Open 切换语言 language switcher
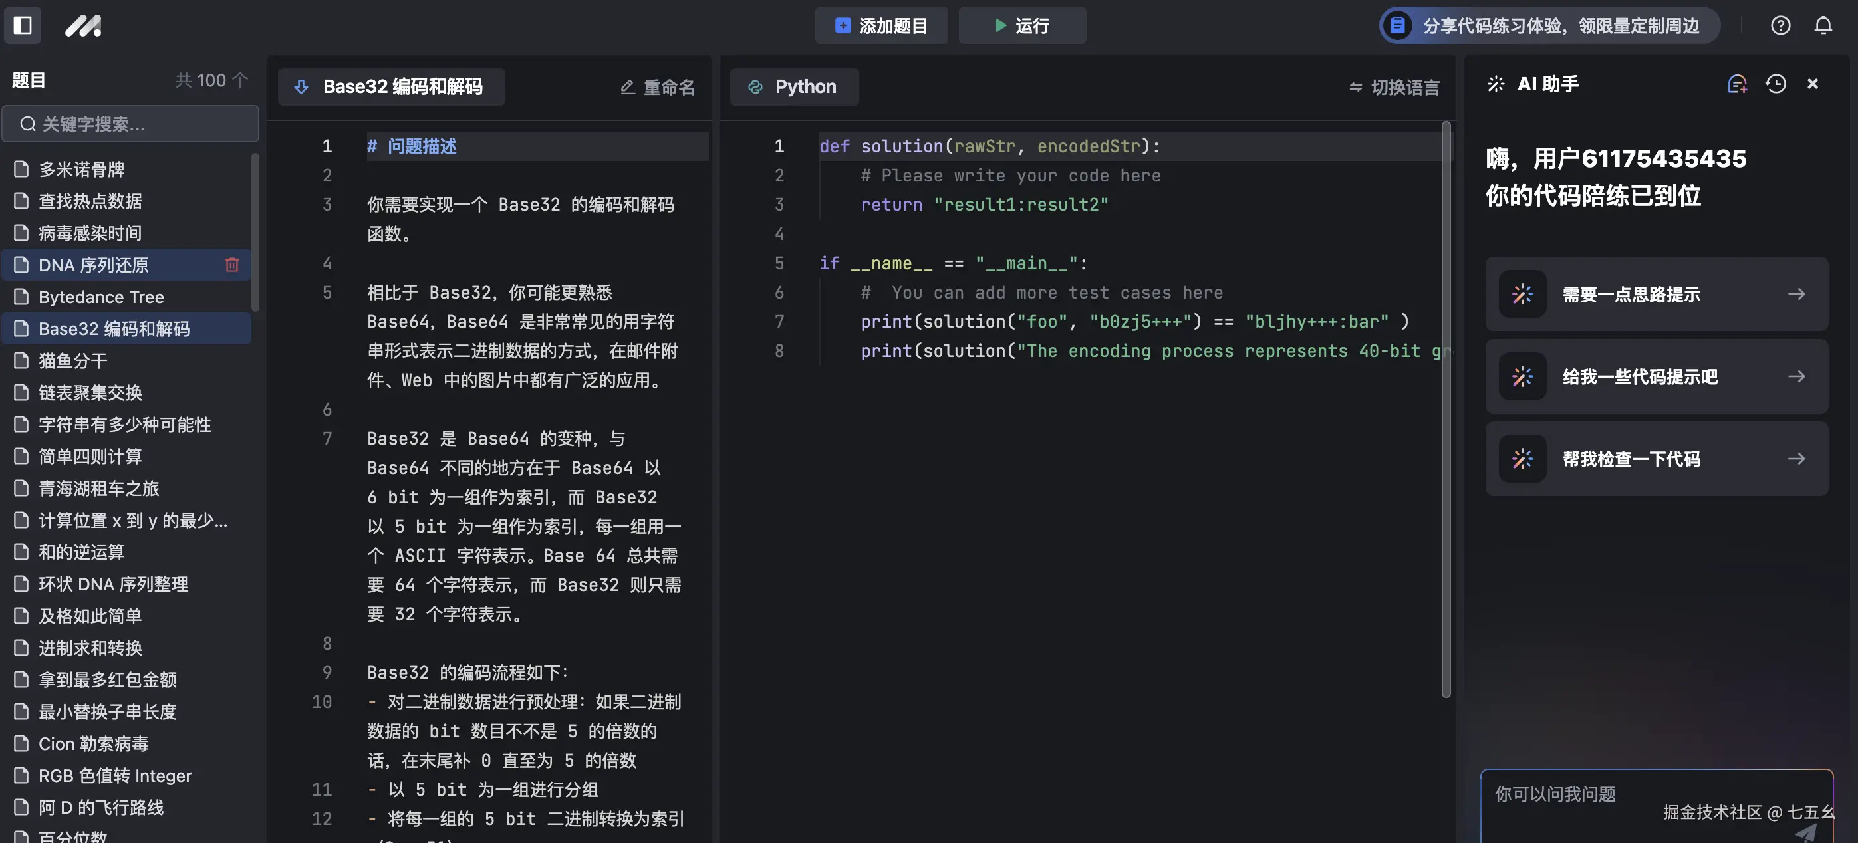The width and height of the screenshot is (1858, 843). pyautogui.click(x=1392, y=87)
